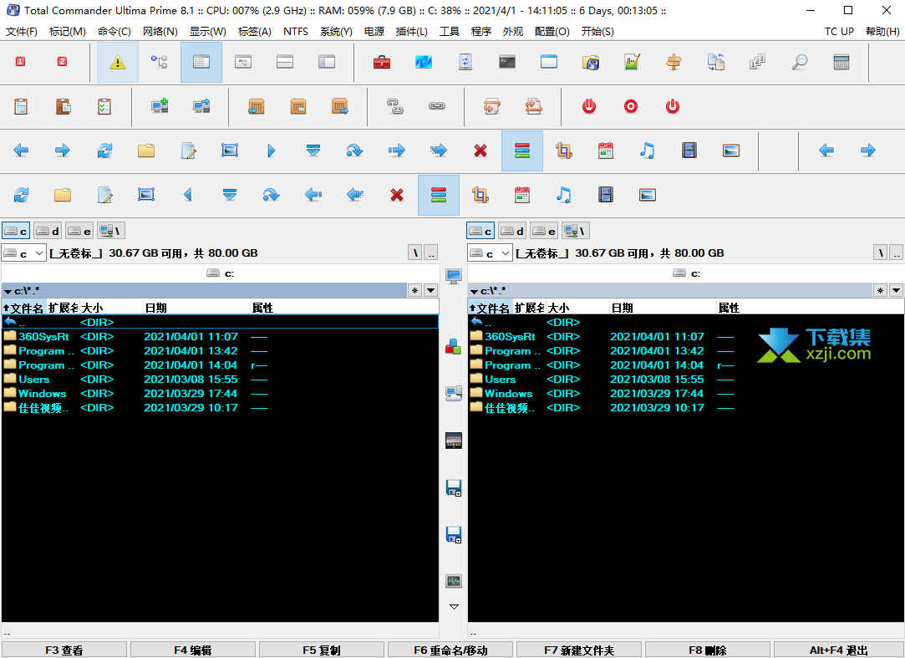Select Users folder in right panel
This screenshot has width=905, height=658.
[x=501, y=380]
